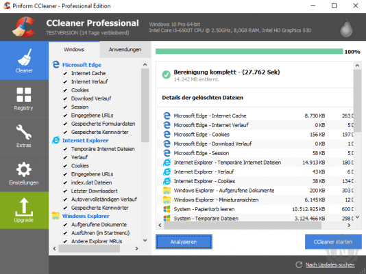The height and width of the screenshot is (274, 366).
Task: Click IE icon beside Temporäre Internet Dateien result
Action: pyautogui.click(x=167, y=162)
